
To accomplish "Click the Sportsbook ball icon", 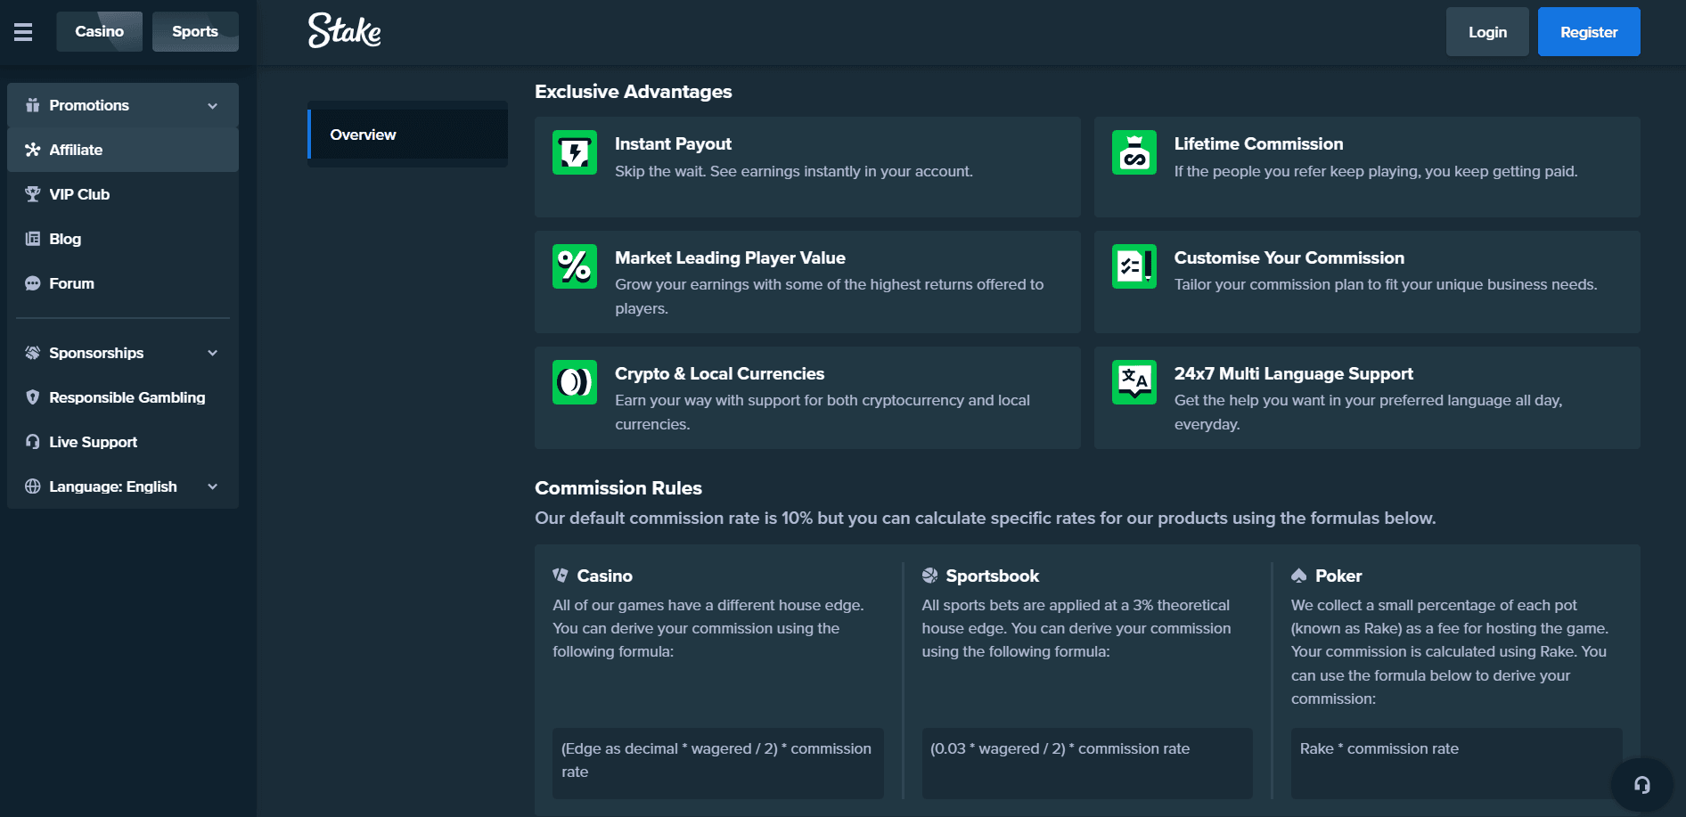I will (929, 576).
